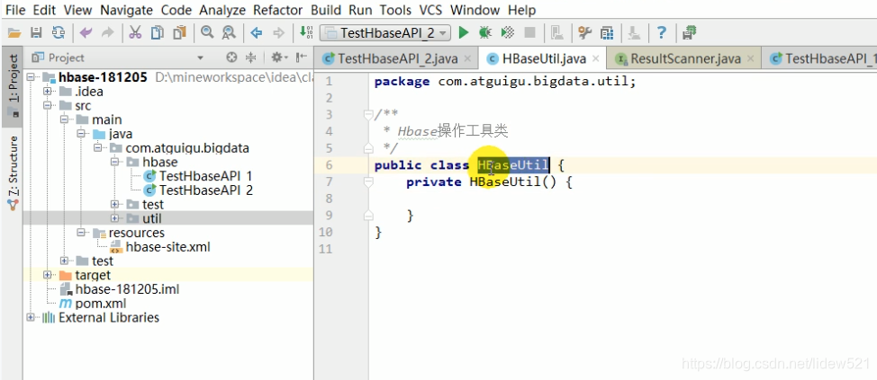Viewport: 877px width, 380px height.
Task: Start debugging with the bug icon
Action: (x=485, y=33)
